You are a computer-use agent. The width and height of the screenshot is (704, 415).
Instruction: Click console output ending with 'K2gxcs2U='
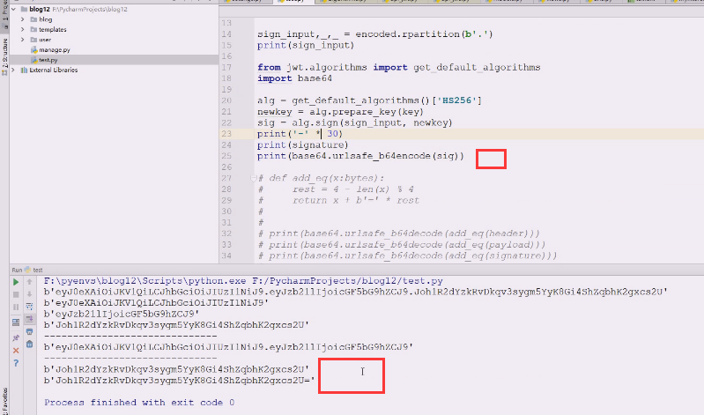[180, 381]
